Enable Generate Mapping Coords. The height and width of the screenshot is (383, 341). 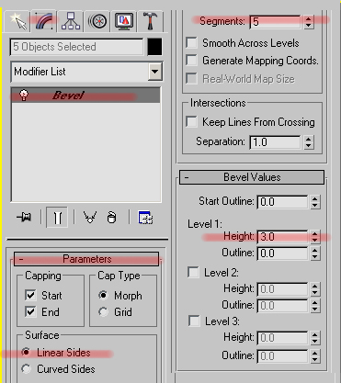pyautogui.click(x=192, y=61)
